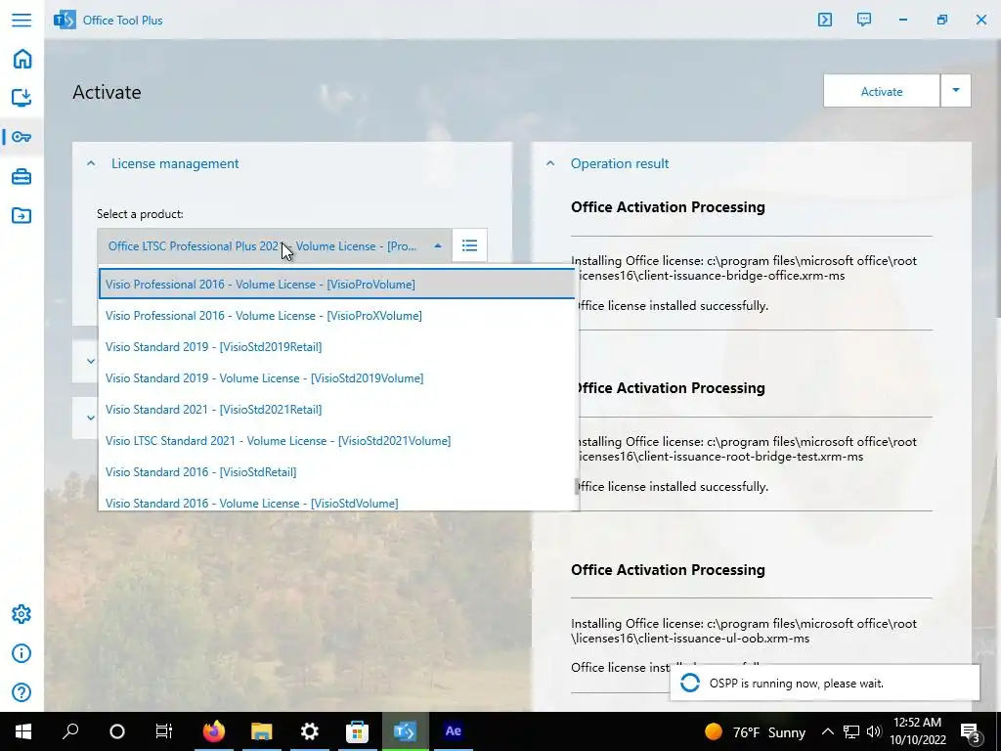
Task: Open the Windows Start menu
Action: click(23, 731)
